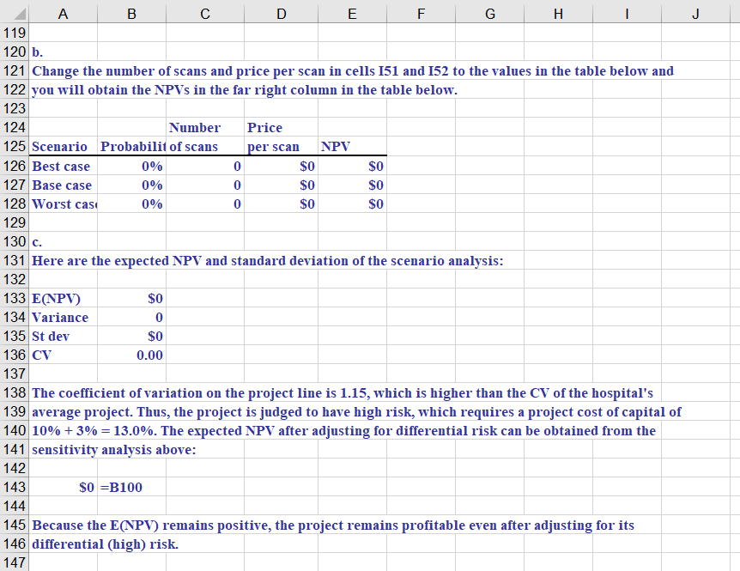Click the 'Scenario' header cell
The width and height of the screenshot is (740, 571).
pyautogui.click(x=64, y=146)
